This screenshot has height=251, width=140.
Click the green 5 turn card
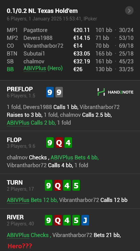(76, 185)
